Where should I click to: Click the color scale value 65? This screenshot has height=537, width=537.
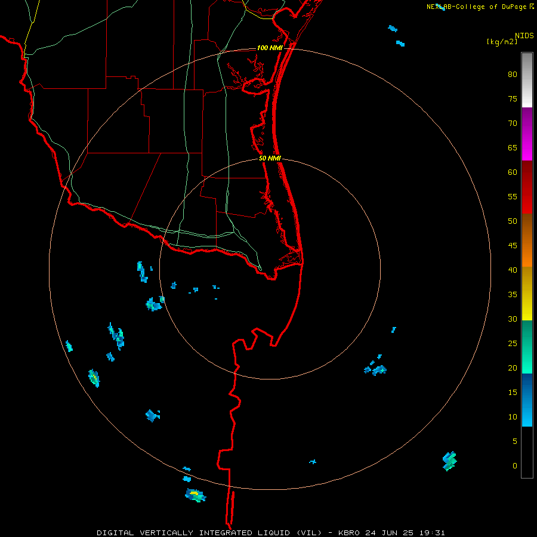pyautogui.click(x=513, y=148)
